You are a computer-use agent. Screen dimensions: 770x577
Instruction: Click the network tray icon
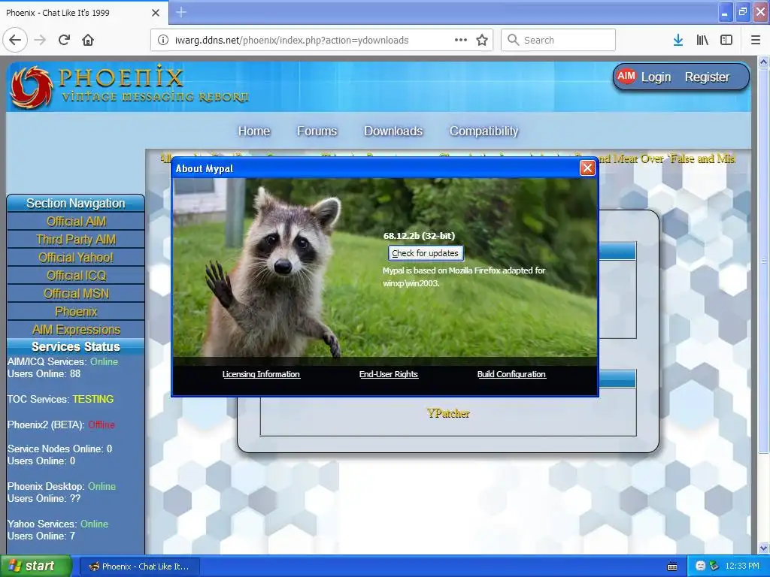click(x=714, y=566)
